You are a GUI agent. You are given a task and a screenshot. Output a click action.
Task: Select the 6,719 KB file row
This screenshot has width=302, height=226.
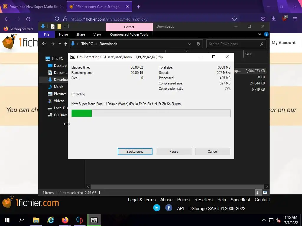[x=250, y=89]
